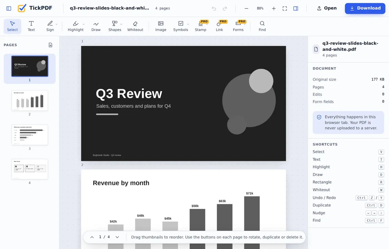
Task: Download the edited PDF
Action: point(365,8)
